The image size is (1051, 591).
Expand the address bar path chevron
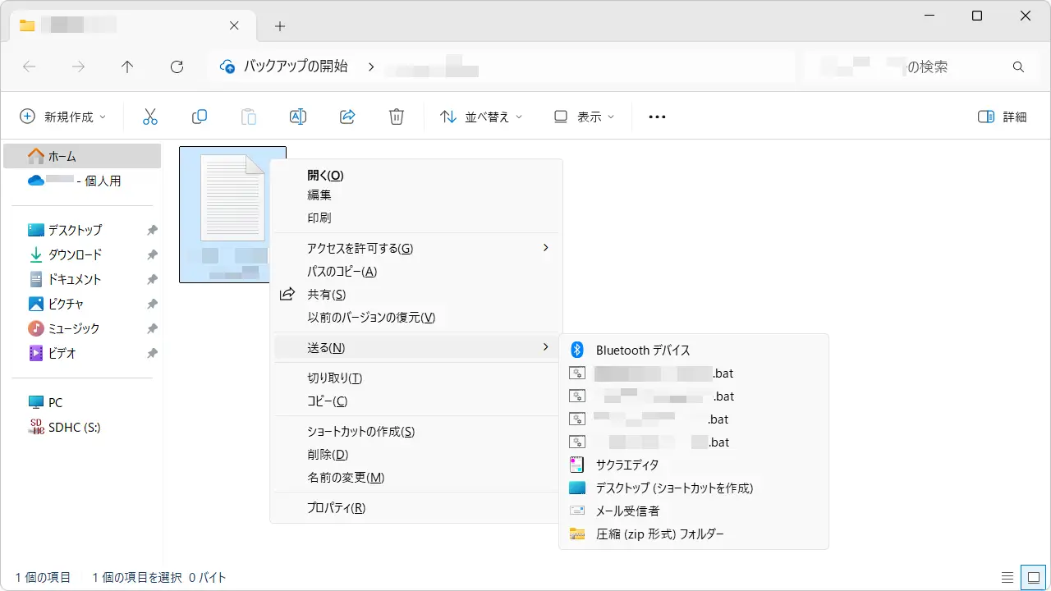(371, 67)
